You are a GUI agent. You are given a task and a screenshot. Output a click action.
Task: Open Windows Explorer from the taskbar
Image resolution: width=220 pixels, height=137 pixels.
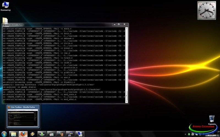click(x=13, y=134)
